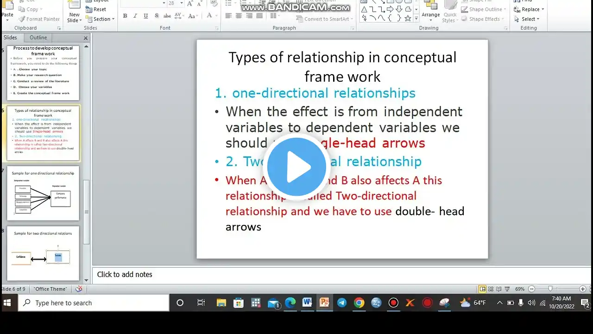Open the weather widget showing 64°F
This screenshot has width=593, height=334.
tap(473, 303)
